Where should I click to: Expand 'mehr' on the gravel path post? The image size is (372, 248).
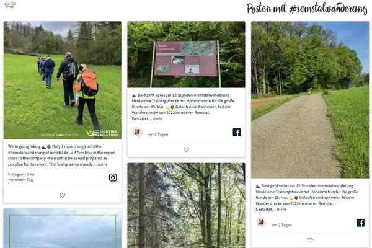(281, 210)
